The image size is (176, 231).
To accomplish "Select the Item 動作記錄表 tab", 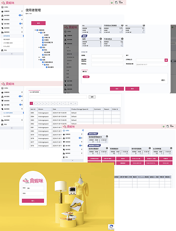I will coord(34,92).
